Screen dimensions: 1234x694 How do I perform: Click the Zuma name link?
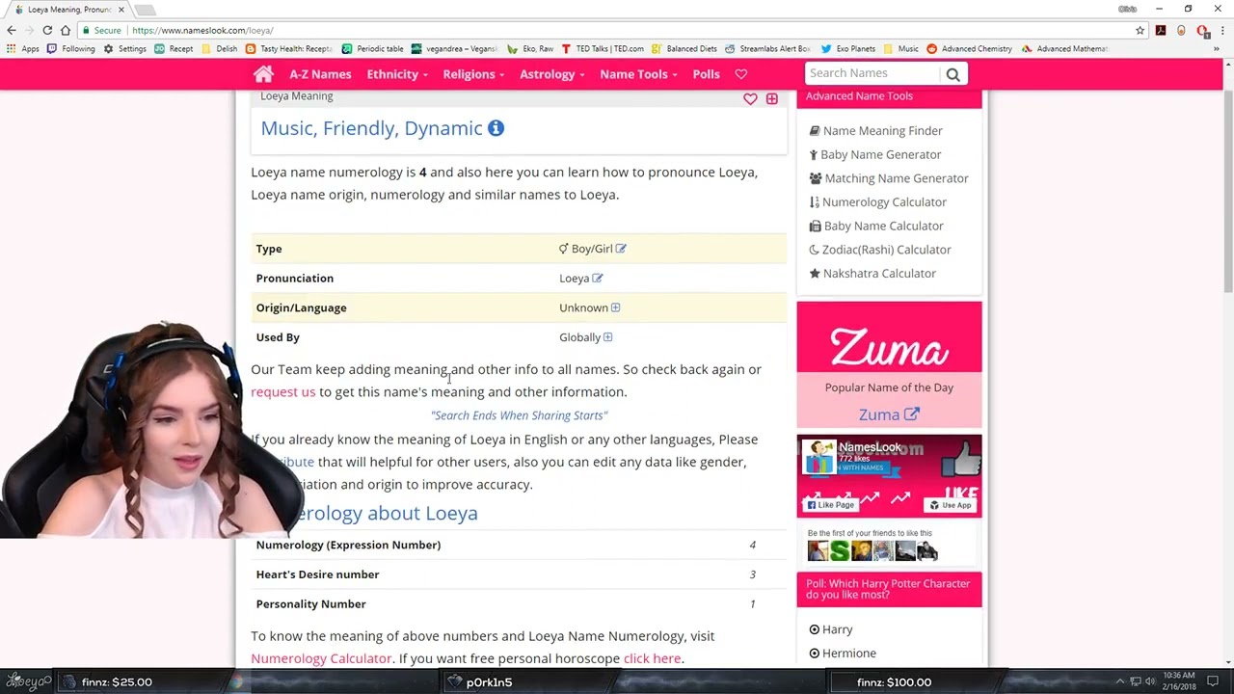pos(878,414)
